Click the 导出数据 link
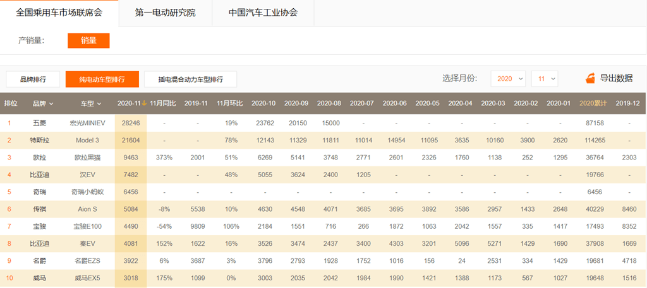647x288 pixels. [x=616, y=78]
